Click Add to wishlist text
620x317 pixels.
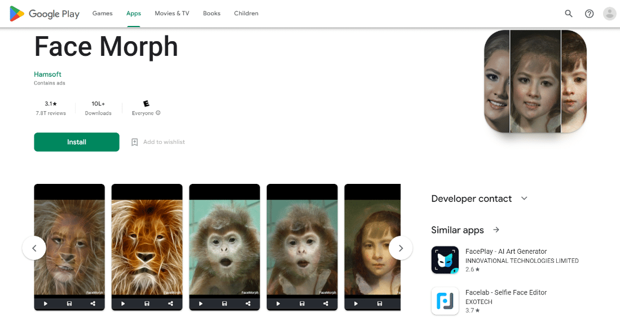164,142
